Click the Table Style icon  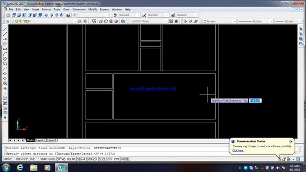coord(173,15)
